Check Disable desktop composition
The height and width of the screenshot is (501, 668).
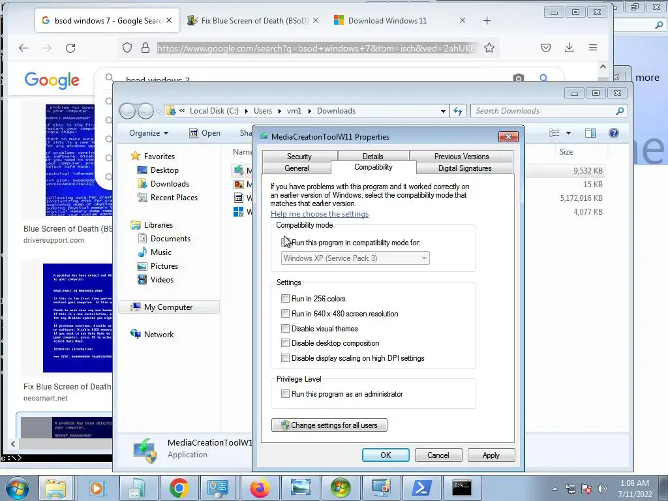285,343
